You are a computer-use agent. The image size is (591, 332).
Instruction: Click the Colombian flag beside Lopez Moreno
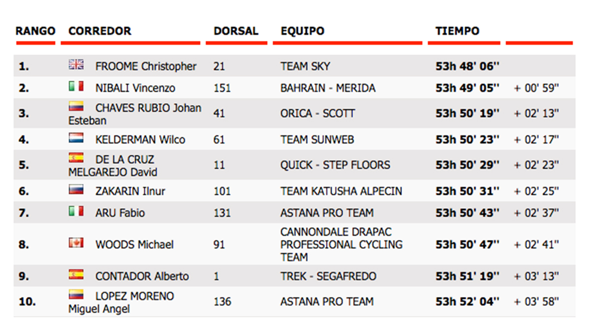(76, 294)
